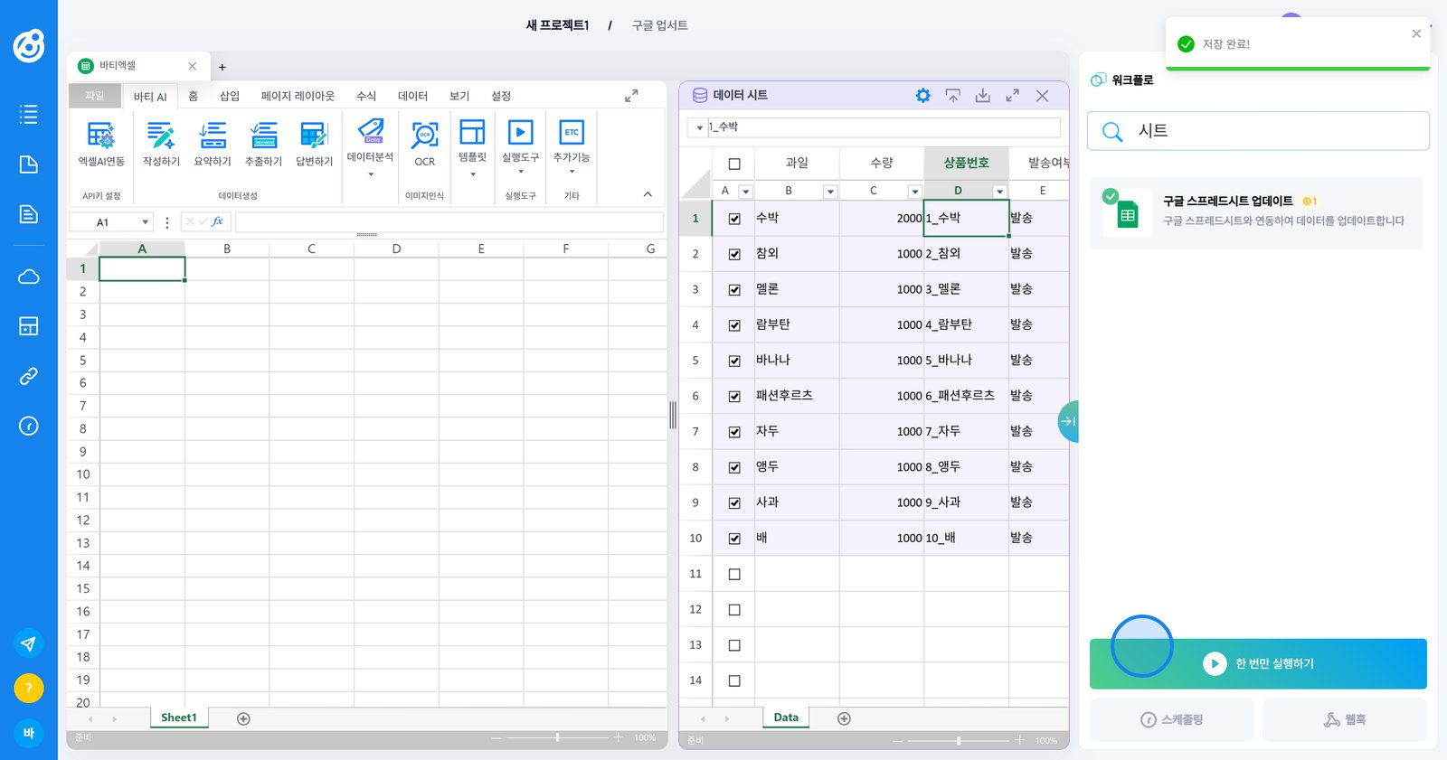Click the three-dot formula bar handle
1447x760 pixels.
pos(167,221)
